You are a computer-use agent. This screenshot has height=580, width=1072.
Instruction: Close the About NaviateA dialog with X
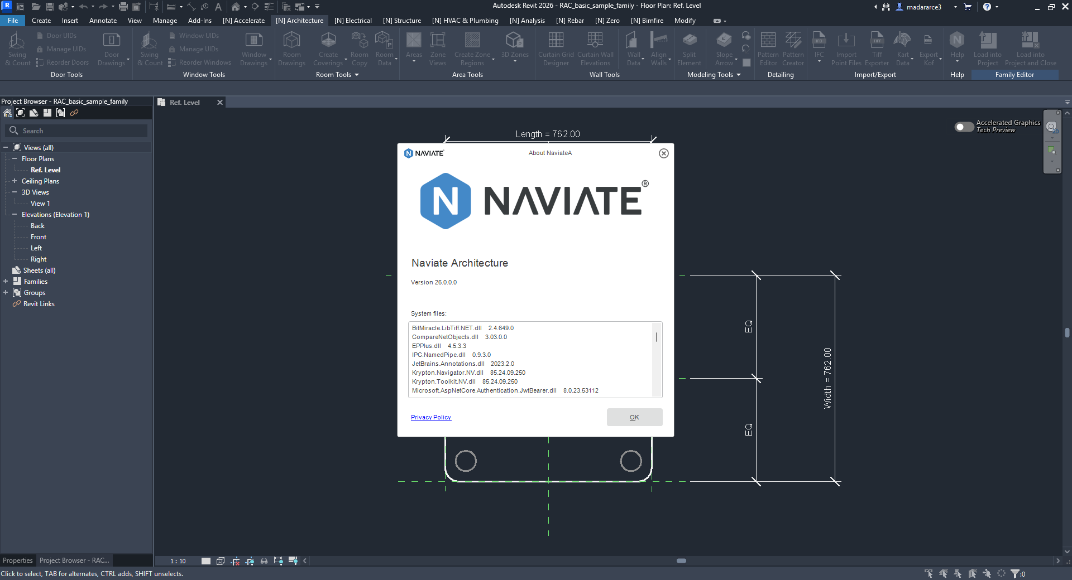(663, 153)
